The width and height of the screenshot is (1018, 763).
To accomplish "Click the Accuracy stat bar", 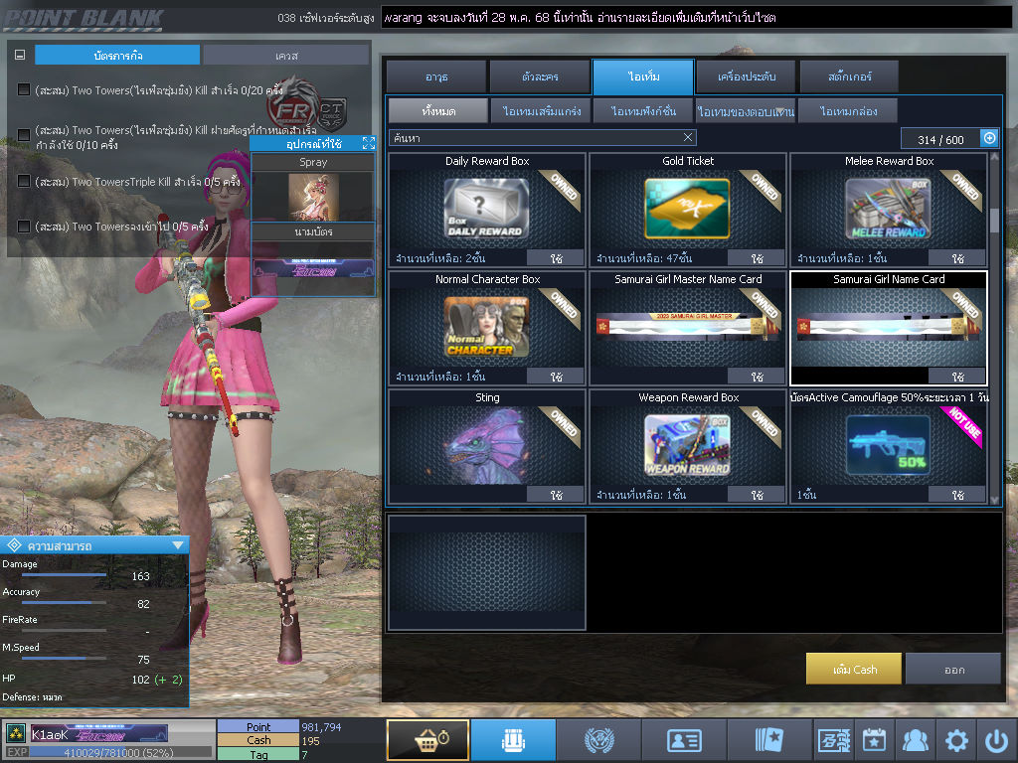I will (x=64, y=603).
